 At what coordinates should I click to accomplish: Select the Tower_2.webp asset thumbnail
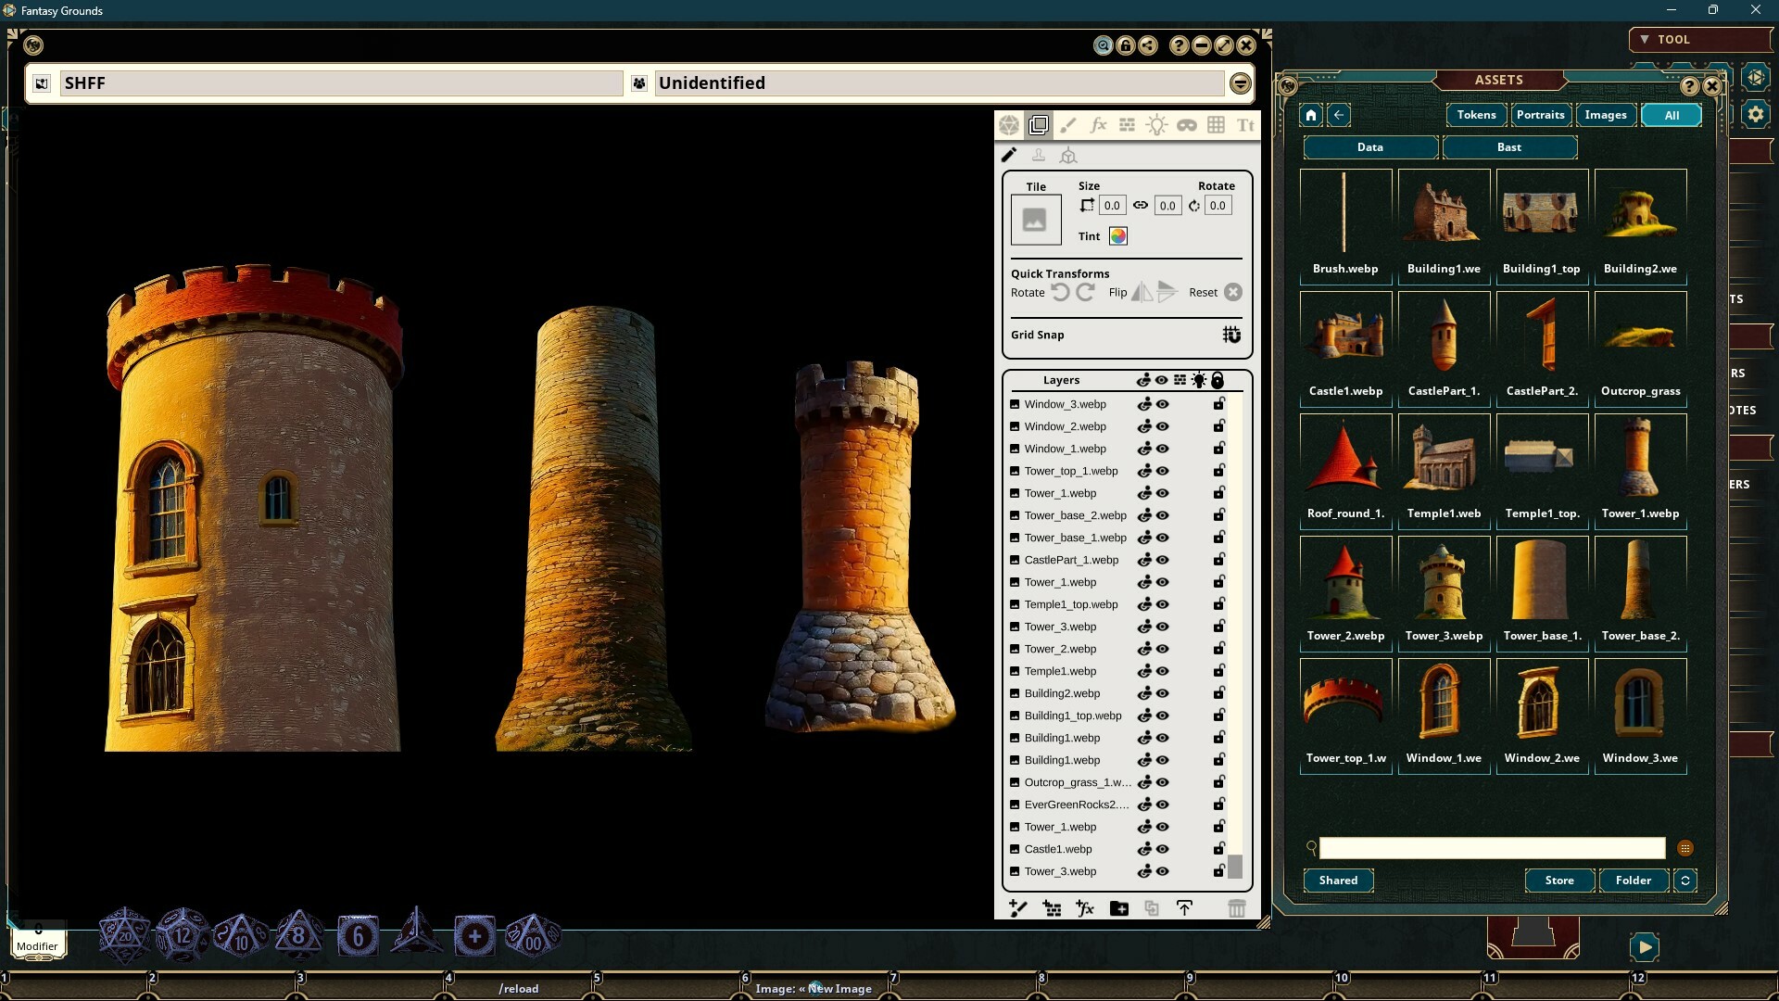(x=1344, y=579)
